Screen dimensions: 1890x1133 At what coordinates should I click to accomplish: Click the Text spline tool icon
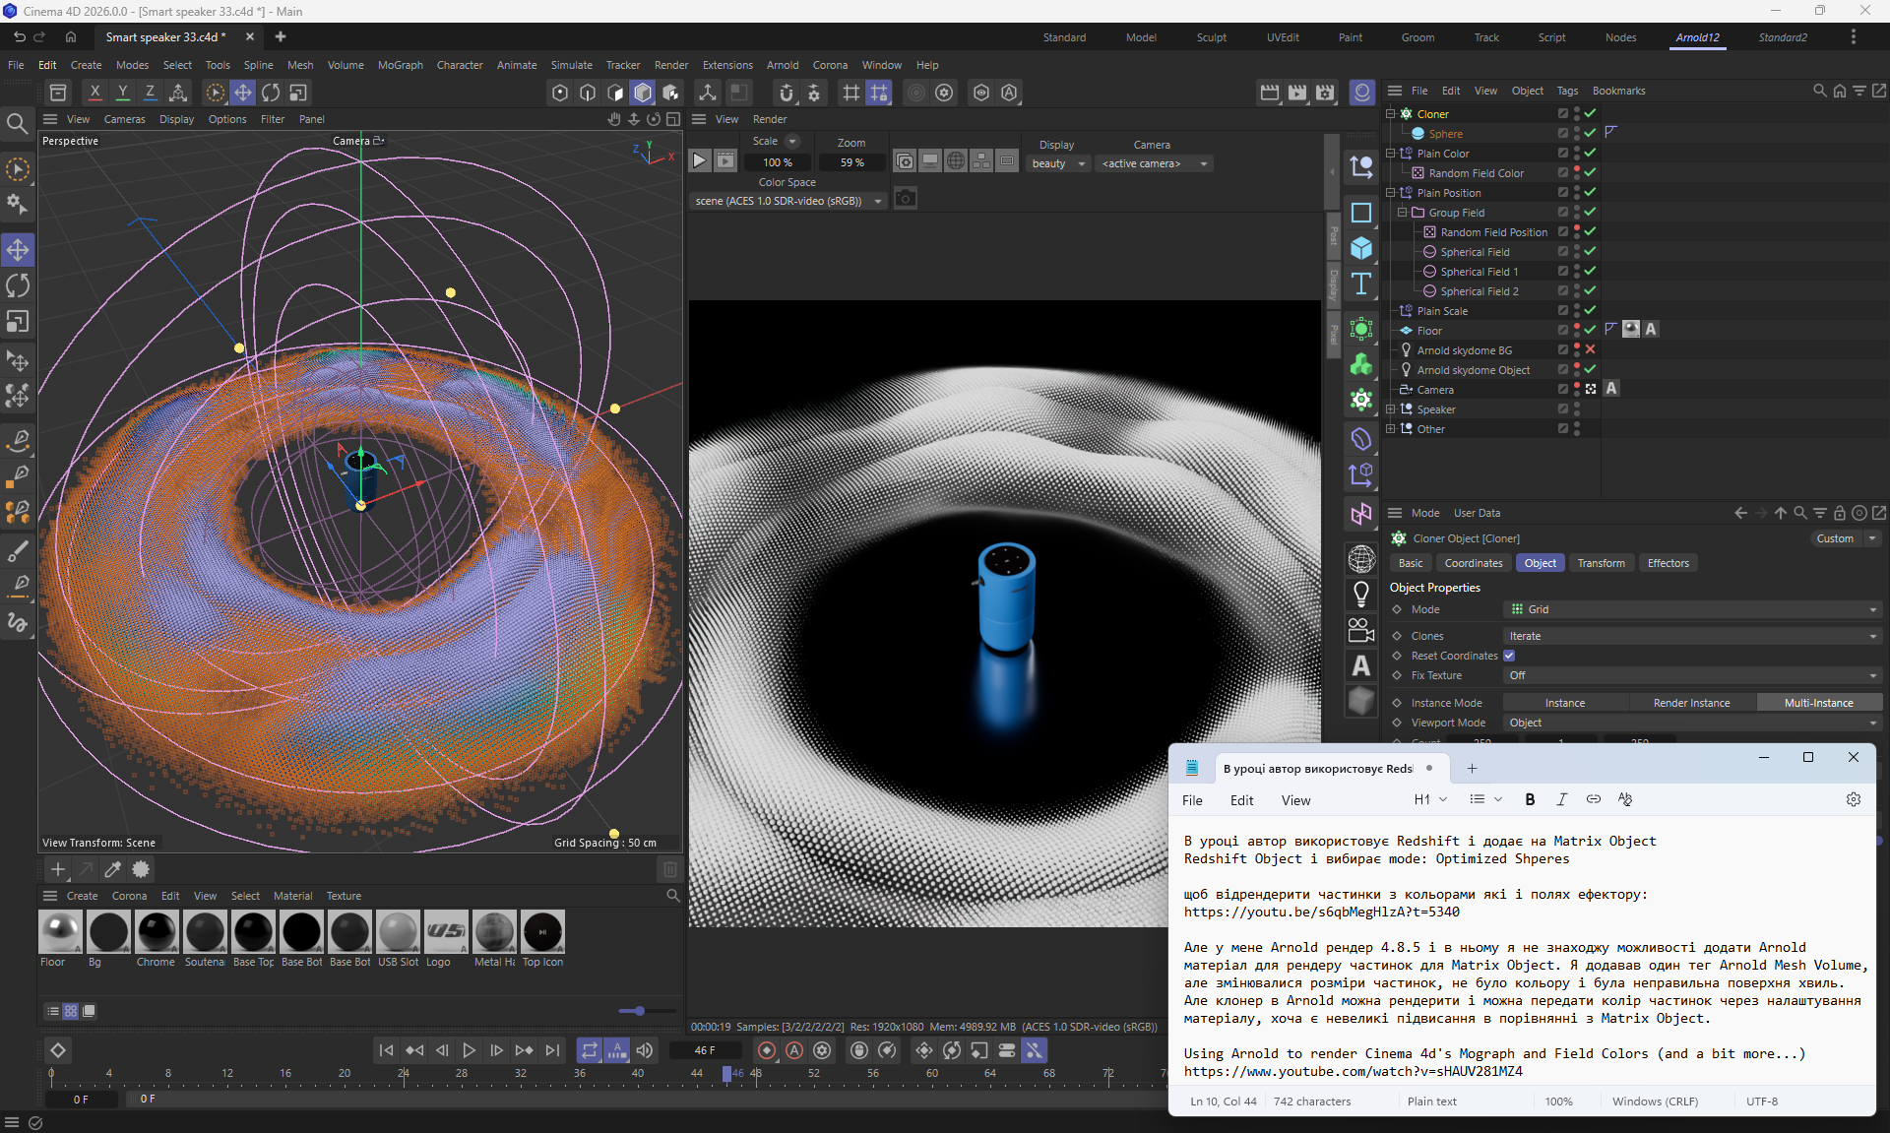[1361, 284]
